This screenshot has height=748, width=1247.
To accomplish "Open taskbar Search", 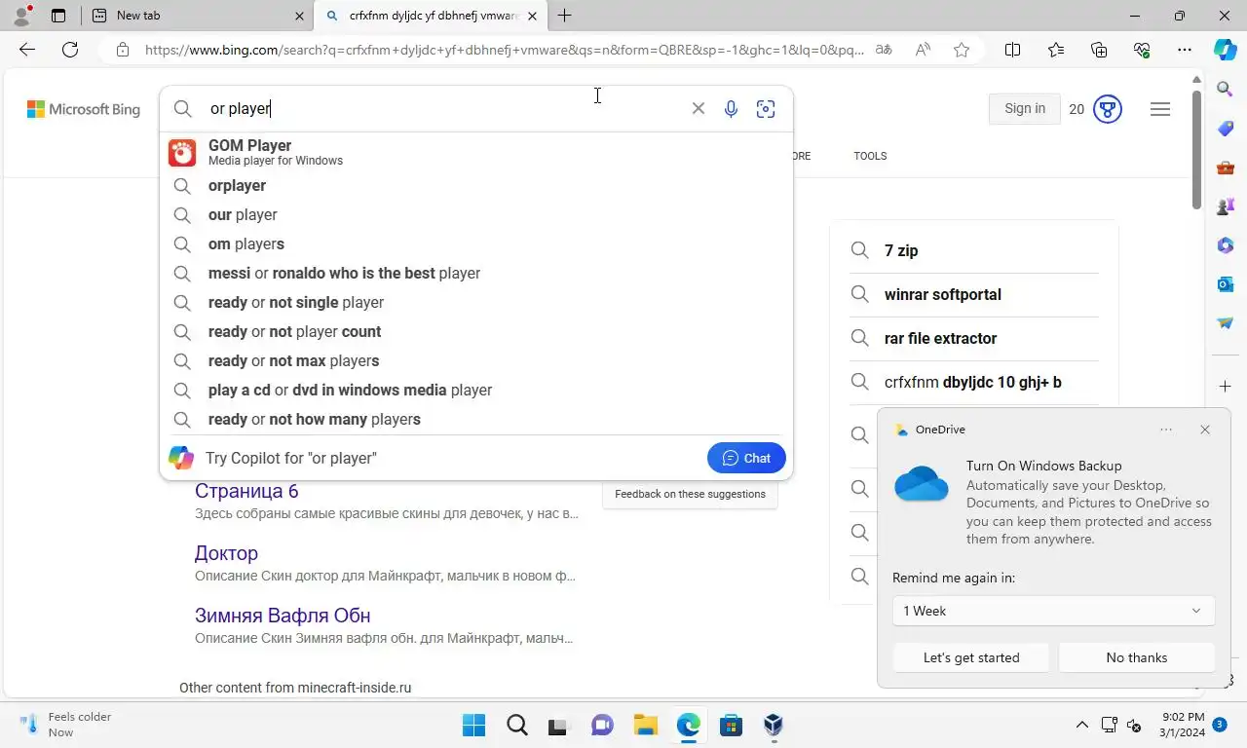I will pyautogui.click(x=517, y=725).
